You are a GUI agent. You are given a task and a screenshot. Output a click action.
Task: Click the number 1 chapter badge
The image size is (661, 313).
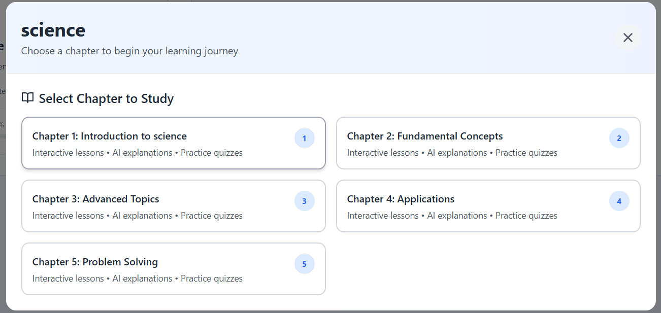point(305,138)
